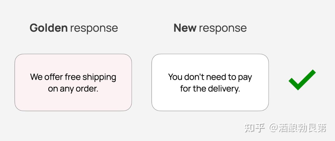Click the bold word "Golden" in heading
The image size is (335, 141).
[x=49, y=28]
